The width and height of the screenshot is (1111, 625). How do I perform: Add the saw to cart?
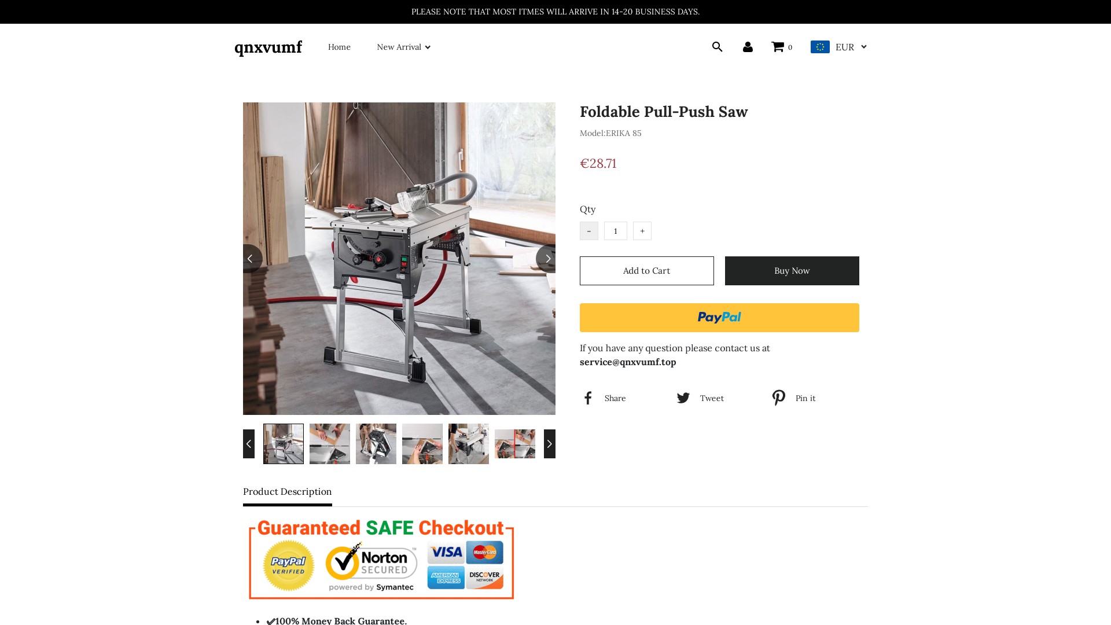(x=647, y=271)
